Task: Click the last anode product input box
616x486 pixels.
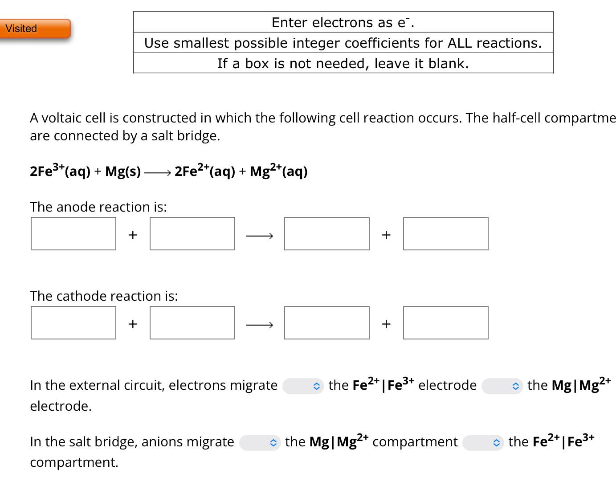Action: tap(445, 233)
